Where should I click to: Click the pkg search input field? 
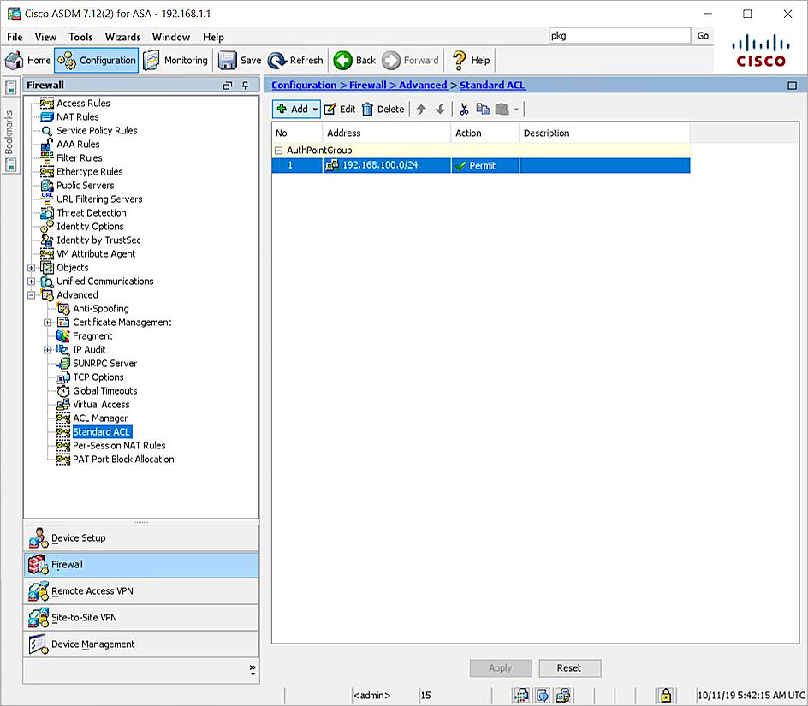tap(620, 36)
